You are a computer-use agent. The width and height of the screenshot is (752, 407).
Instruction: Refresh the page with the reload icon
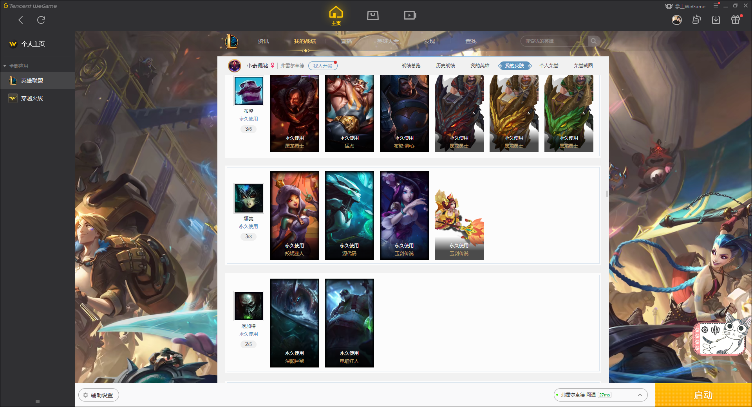[x=41, y=20]
